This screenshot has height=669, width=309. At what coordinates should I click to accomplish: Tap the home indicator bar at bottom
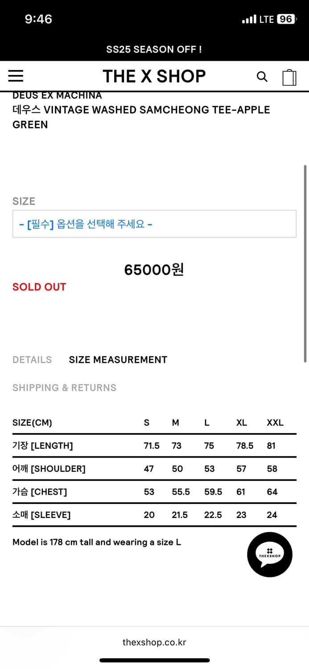point(154,661)
